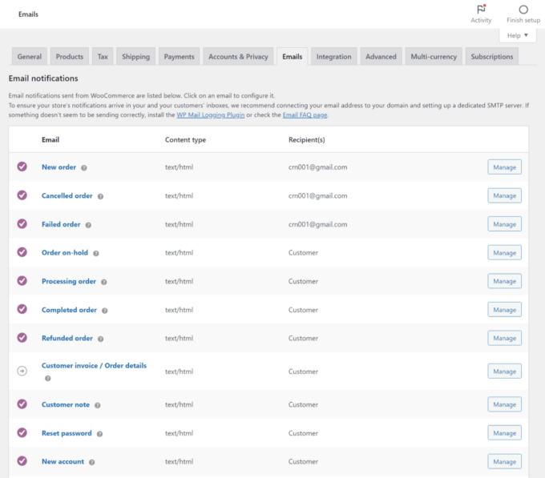Click enabled checkmark status for Completed order
The width and height of the screenshot is (545, 478).
(x=22, y=310)
